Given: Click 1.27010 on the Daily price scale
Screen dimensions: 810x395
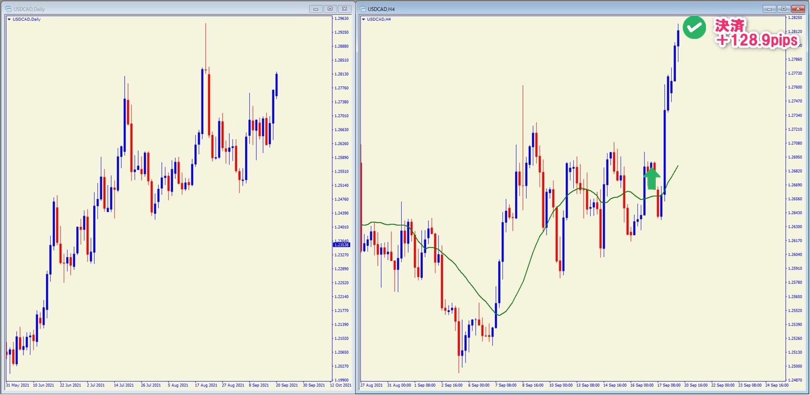Looking at the screenshot, I should coord(341,116).
